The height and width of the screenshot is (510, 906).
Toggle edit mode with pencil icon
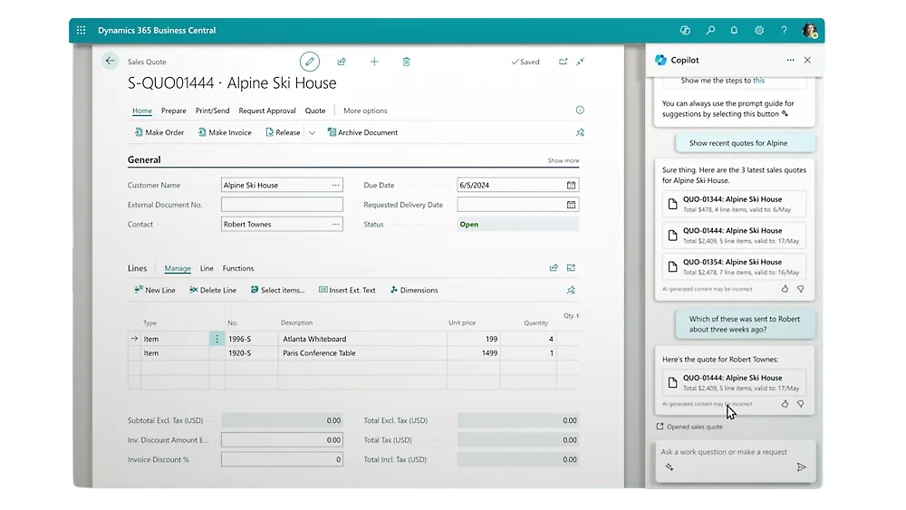[309, 62]
